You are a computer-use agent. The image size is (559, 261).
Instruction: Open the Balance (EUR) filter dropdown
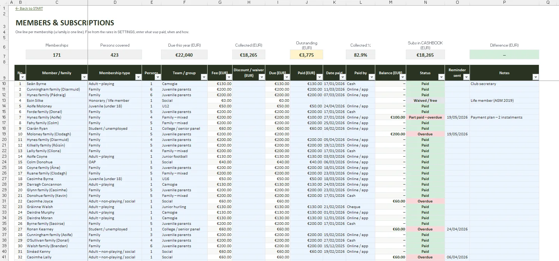point(402,77)
